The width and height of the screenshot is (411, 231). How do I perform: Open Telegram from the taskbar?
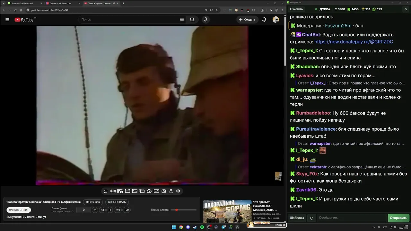tap(223, 227)
